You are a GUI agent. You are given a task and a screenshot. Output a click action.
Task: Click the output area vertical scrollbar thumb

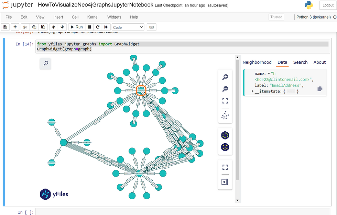pyautogui.click(x=237, y=120)
